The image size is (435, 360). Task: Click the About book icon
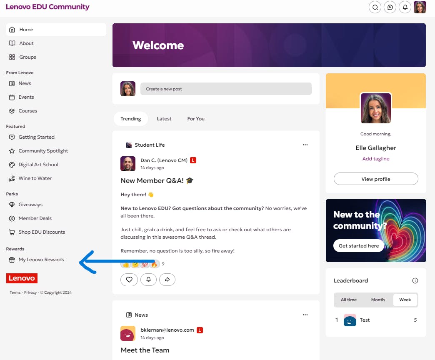pyautogui.click(x=12, y=43)
